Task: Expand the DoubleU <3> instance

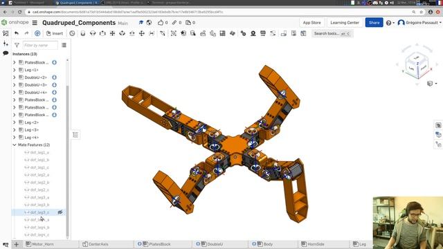Action: (15, 84)
